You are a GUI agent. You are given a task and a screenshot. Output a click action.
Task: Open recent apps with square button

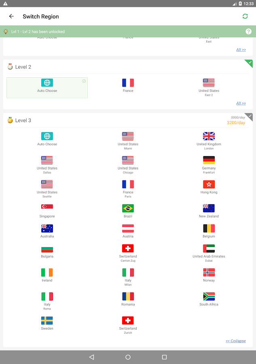coord(164,357)
